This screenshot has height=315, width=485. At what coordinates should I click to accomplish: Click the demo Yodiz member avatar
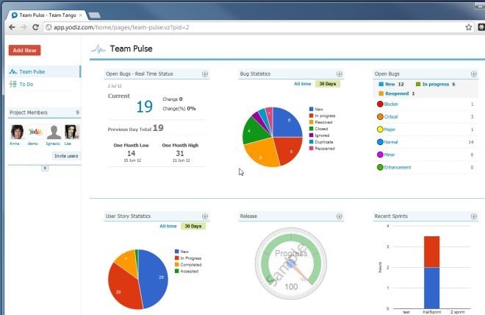pos(35,132)
